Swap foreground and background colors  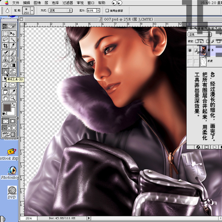[13, 104]
